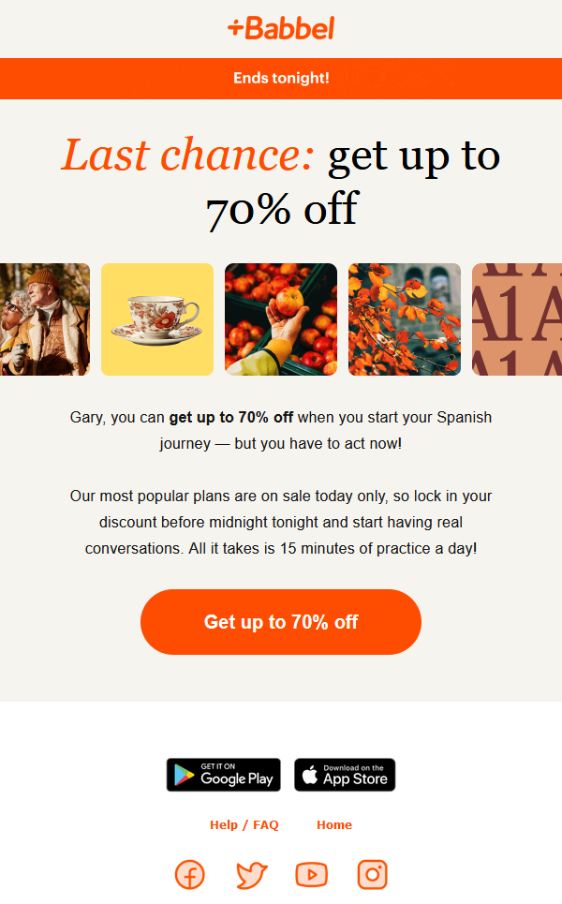This screenshot has width=562, height=904.
Task: Select the autumn leaves photo thumbnail
Action: 404,319
